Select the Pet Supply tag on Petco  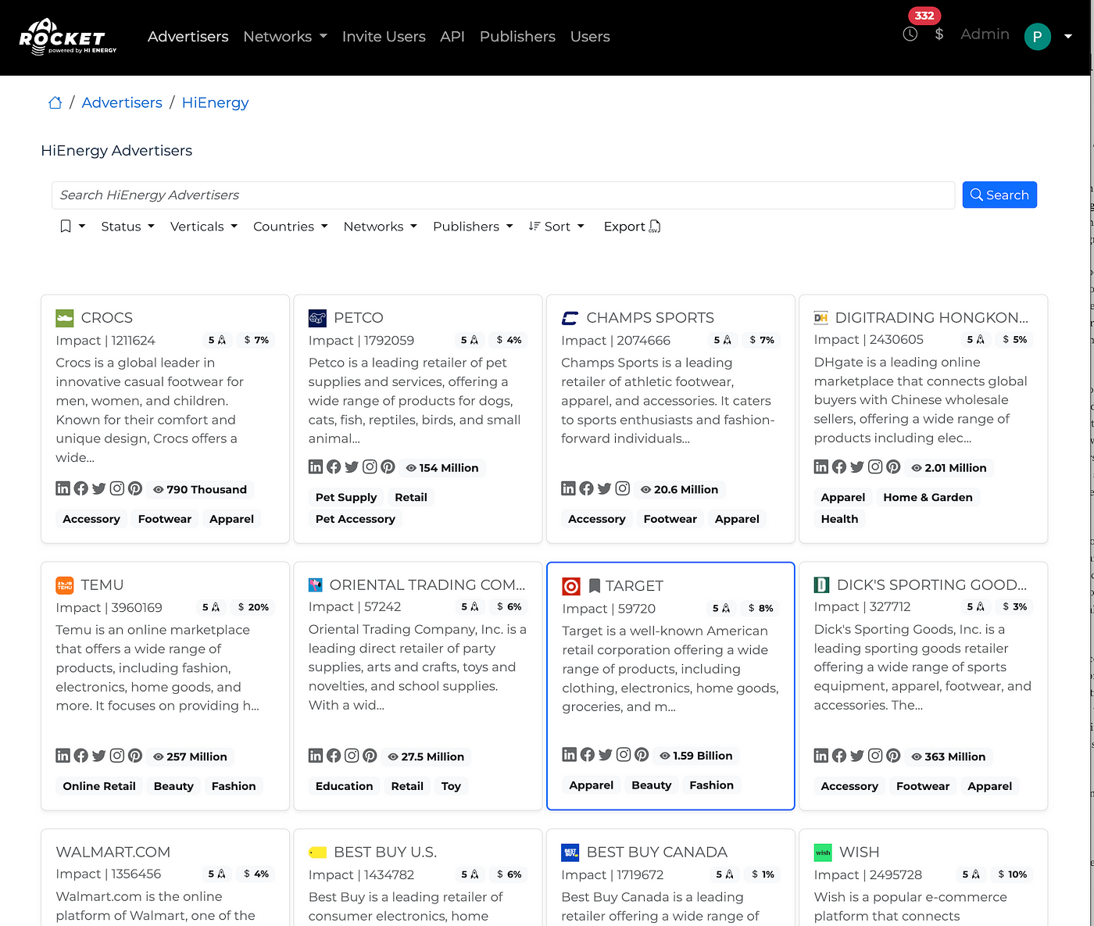pos(346,497)
